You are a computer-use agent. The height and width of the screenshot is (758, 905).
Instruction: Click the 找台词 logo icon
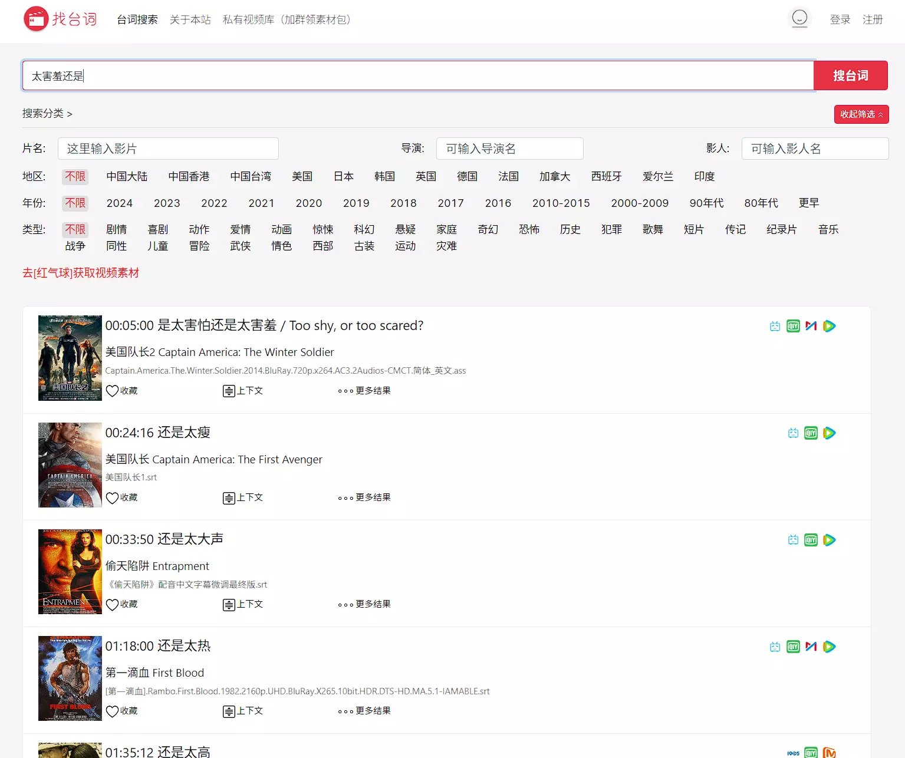click(36, 19)
